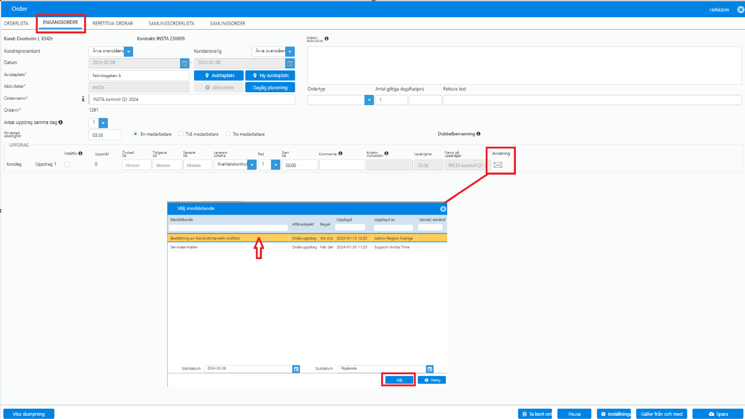Click the Slutdatum field showing Pågående

pyautogui.click(x=382, y=369)
